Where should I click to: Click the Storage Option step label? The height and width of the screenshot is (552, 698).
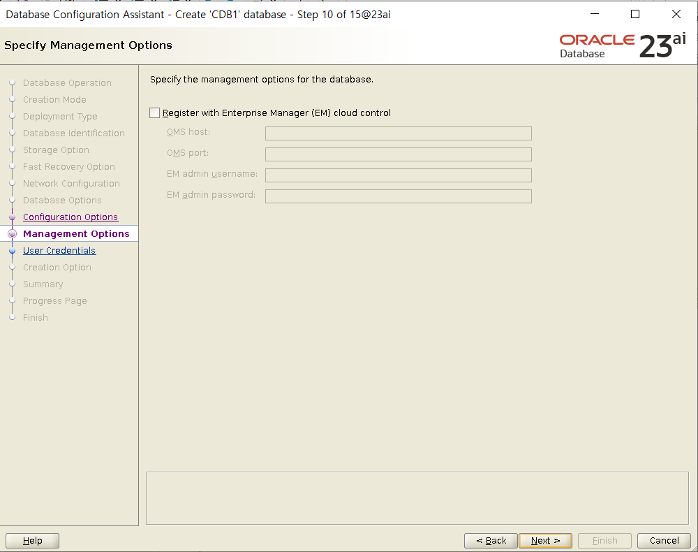[56, 150]
